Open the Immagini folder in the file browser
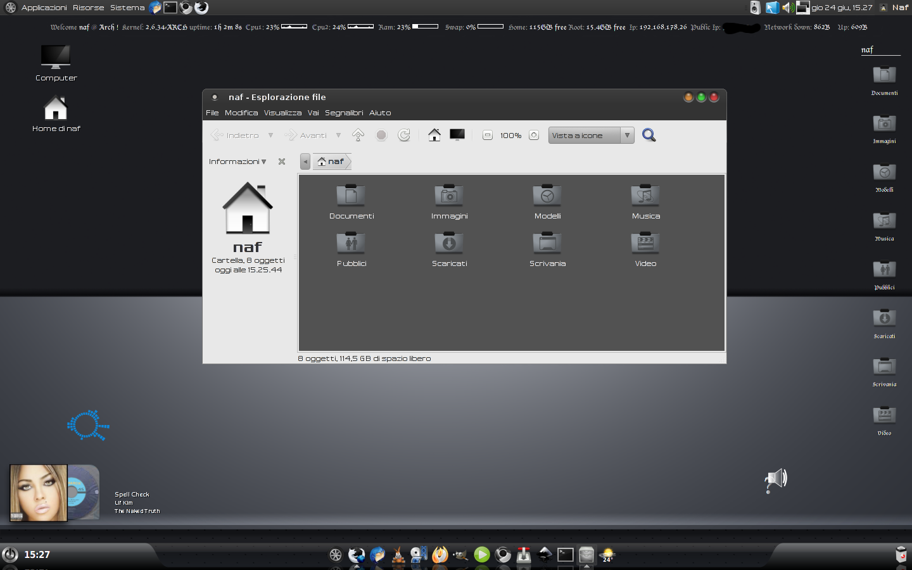The height and width of the screenshot is (570, 912). click(449, 202)
